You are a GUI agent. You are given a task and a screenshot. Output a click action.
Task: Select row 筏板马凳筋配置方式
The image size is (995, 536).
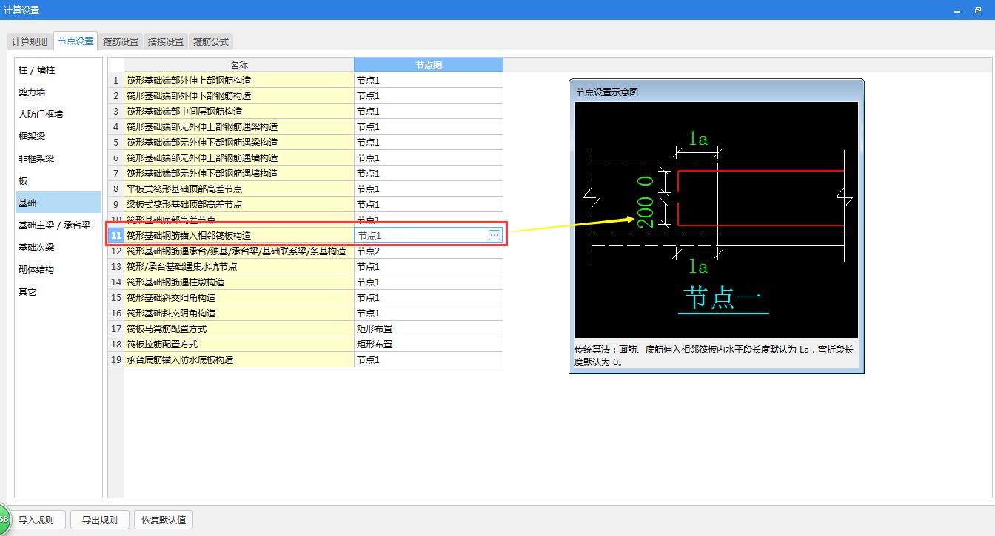pos(238,328)
